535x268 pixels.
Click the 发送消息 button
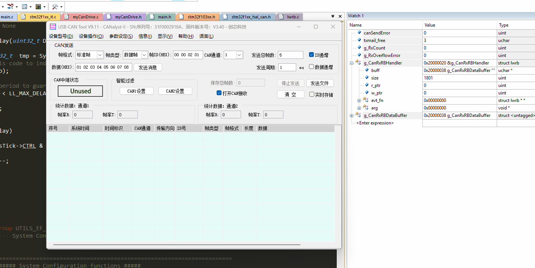tap(148, 67)
